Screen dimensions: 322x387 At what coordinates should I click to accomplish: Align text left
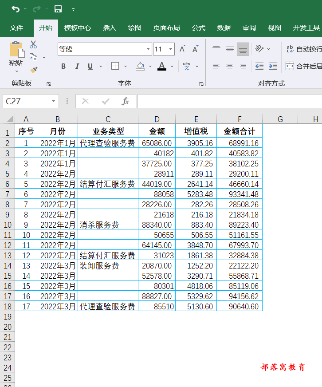pyautogui.click(x=216, y=66)
